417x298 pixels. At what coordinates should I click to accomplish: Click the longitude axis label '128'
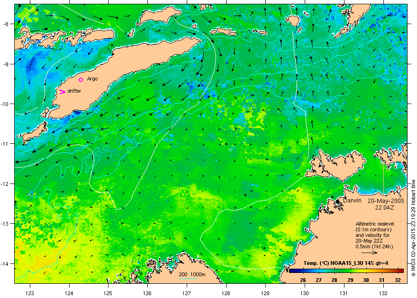[226, 293]
